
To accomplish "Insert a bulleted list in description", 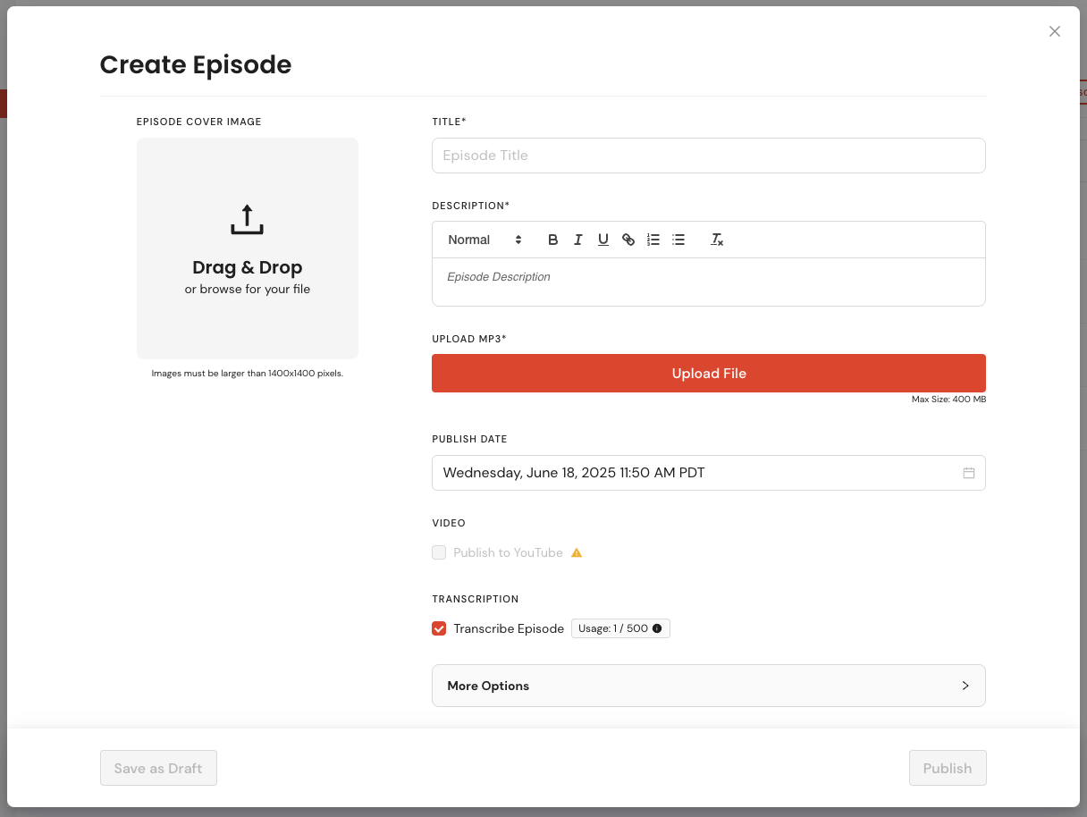I will click(678, 240).
